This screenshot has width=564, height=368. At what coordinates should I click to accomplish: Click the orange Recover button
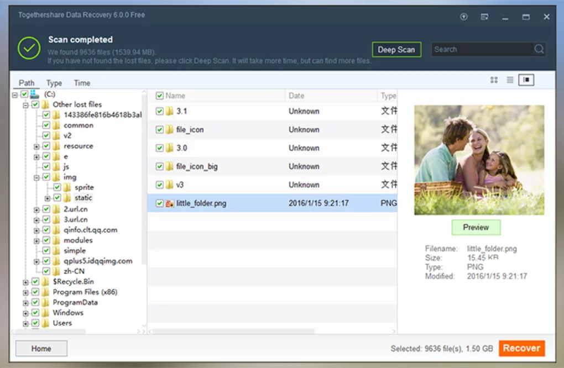coord(521,348)
